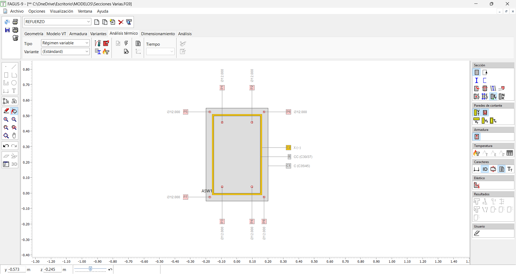Screen dimensions: 516x274
Task: Toggle the ID labels display button
Action: point(485,169)
